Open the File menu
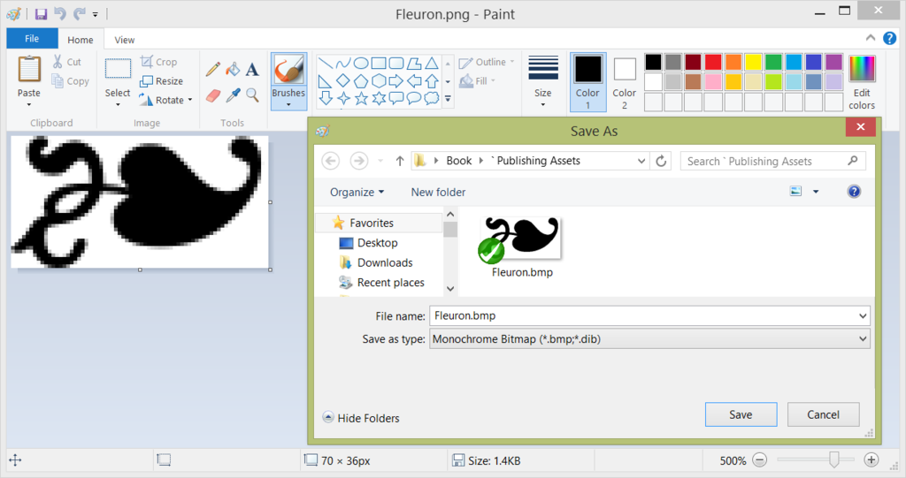 [32, 39]
